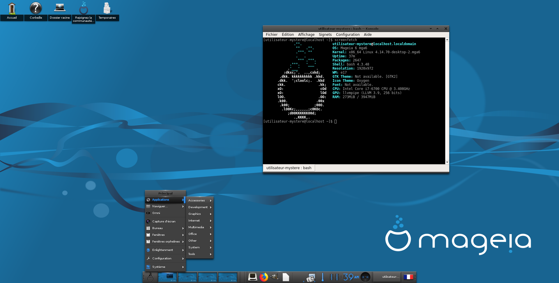Switch to the second virtual desktop pager
559x283 pixels.
187,277
